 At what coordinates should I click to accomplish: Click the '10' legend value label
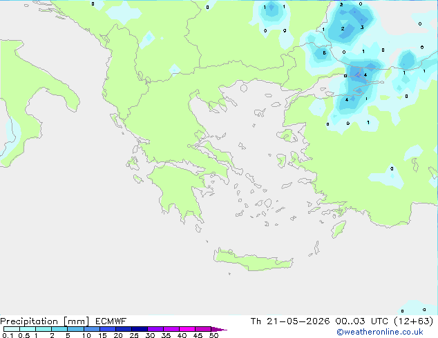point(86,335)
